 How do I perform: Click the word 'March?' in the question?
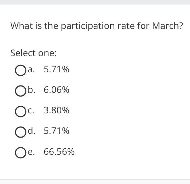[167, 26]
